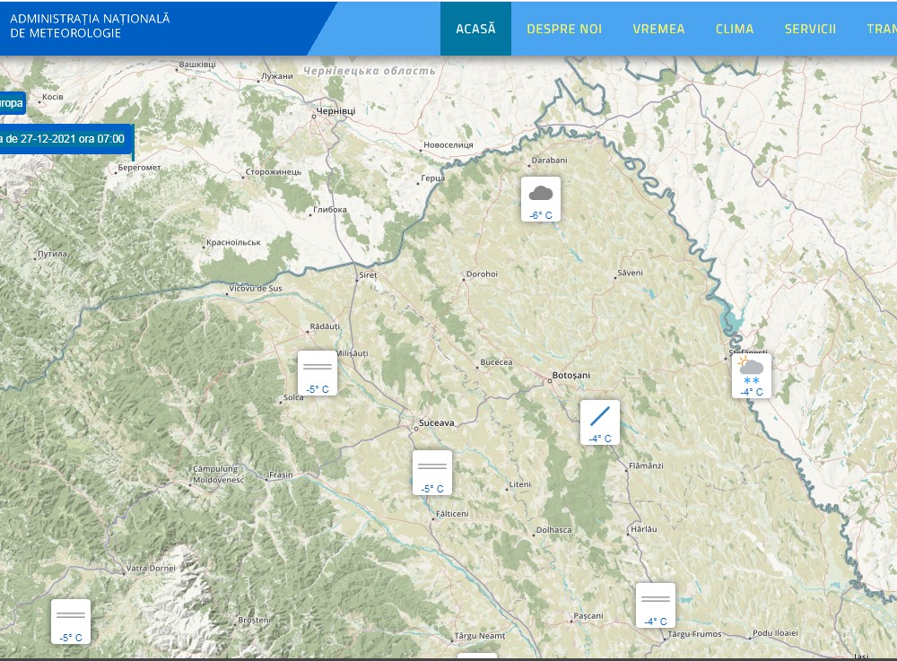
Task: Select the snow marker at Ștefănești
Action: click(752, 375)
